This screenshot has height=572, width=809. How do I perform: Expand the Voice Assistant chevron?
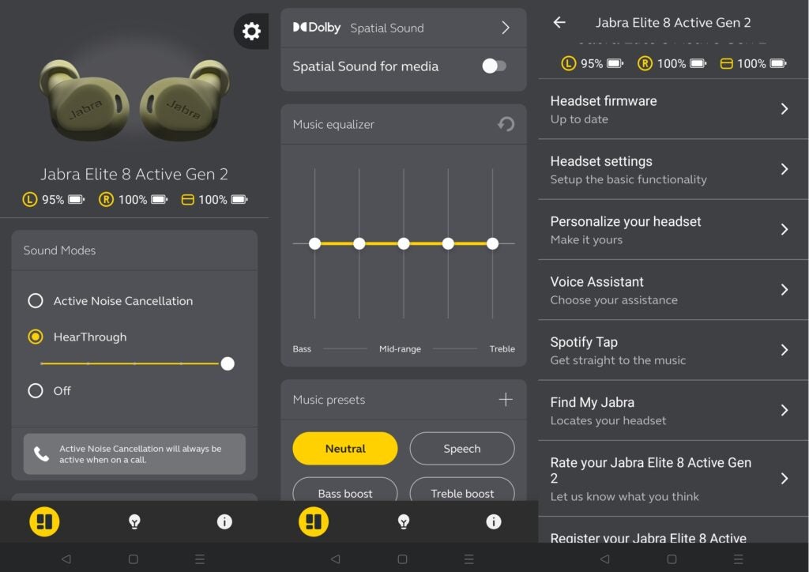click(785, 290)
